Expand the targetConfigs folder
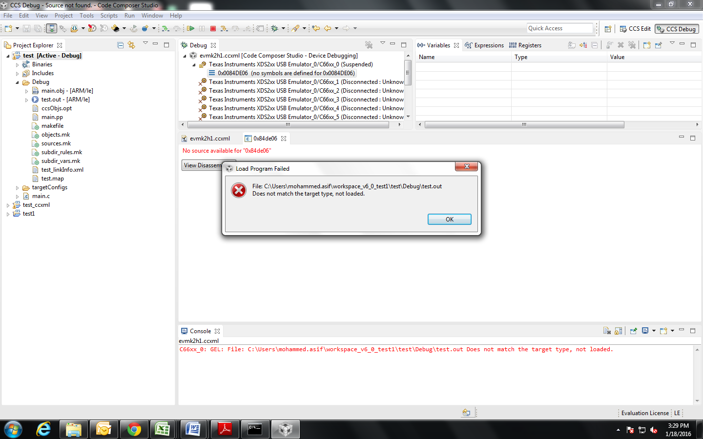 17,187
